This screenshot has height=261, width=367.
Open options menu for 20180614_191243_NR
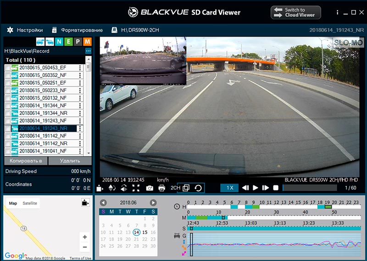click(80, 128)
